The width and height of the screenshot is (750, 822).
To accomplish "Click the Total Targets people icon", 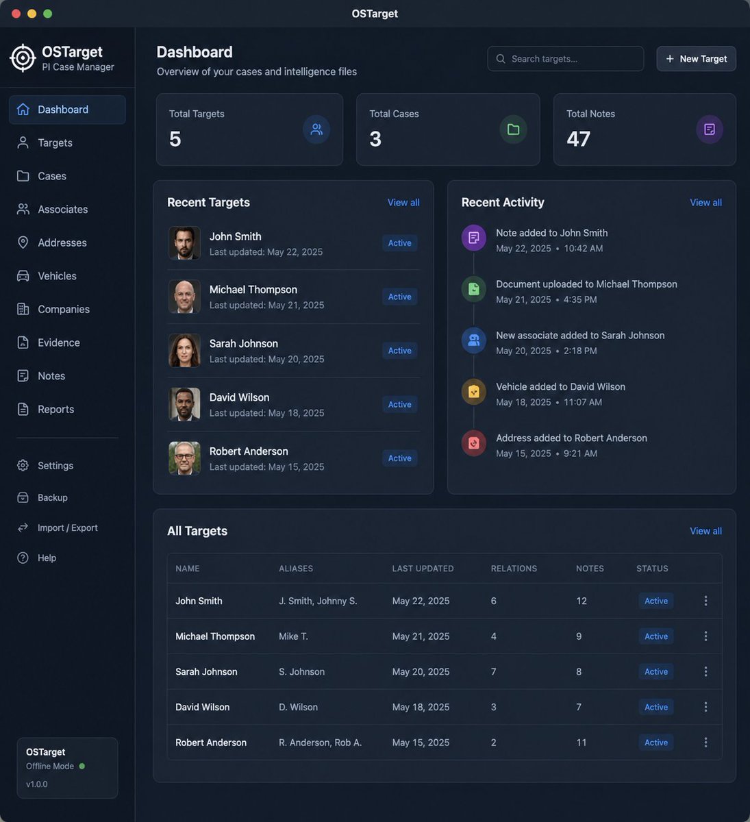I will point(316,129).
